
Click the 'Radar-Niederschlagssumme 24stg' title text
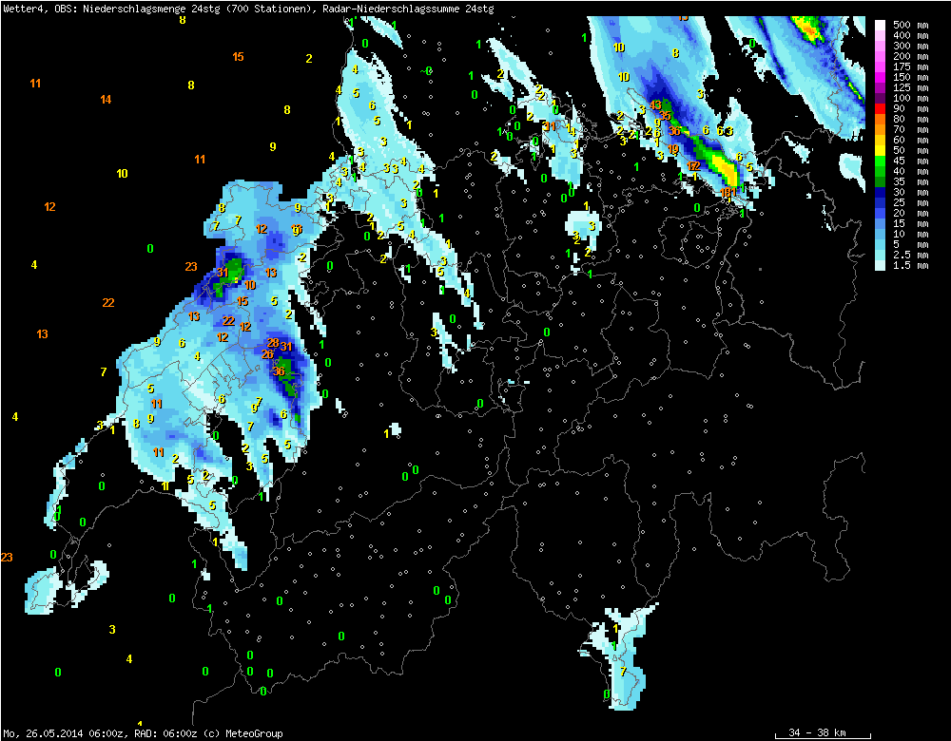(x=408, y=9)
